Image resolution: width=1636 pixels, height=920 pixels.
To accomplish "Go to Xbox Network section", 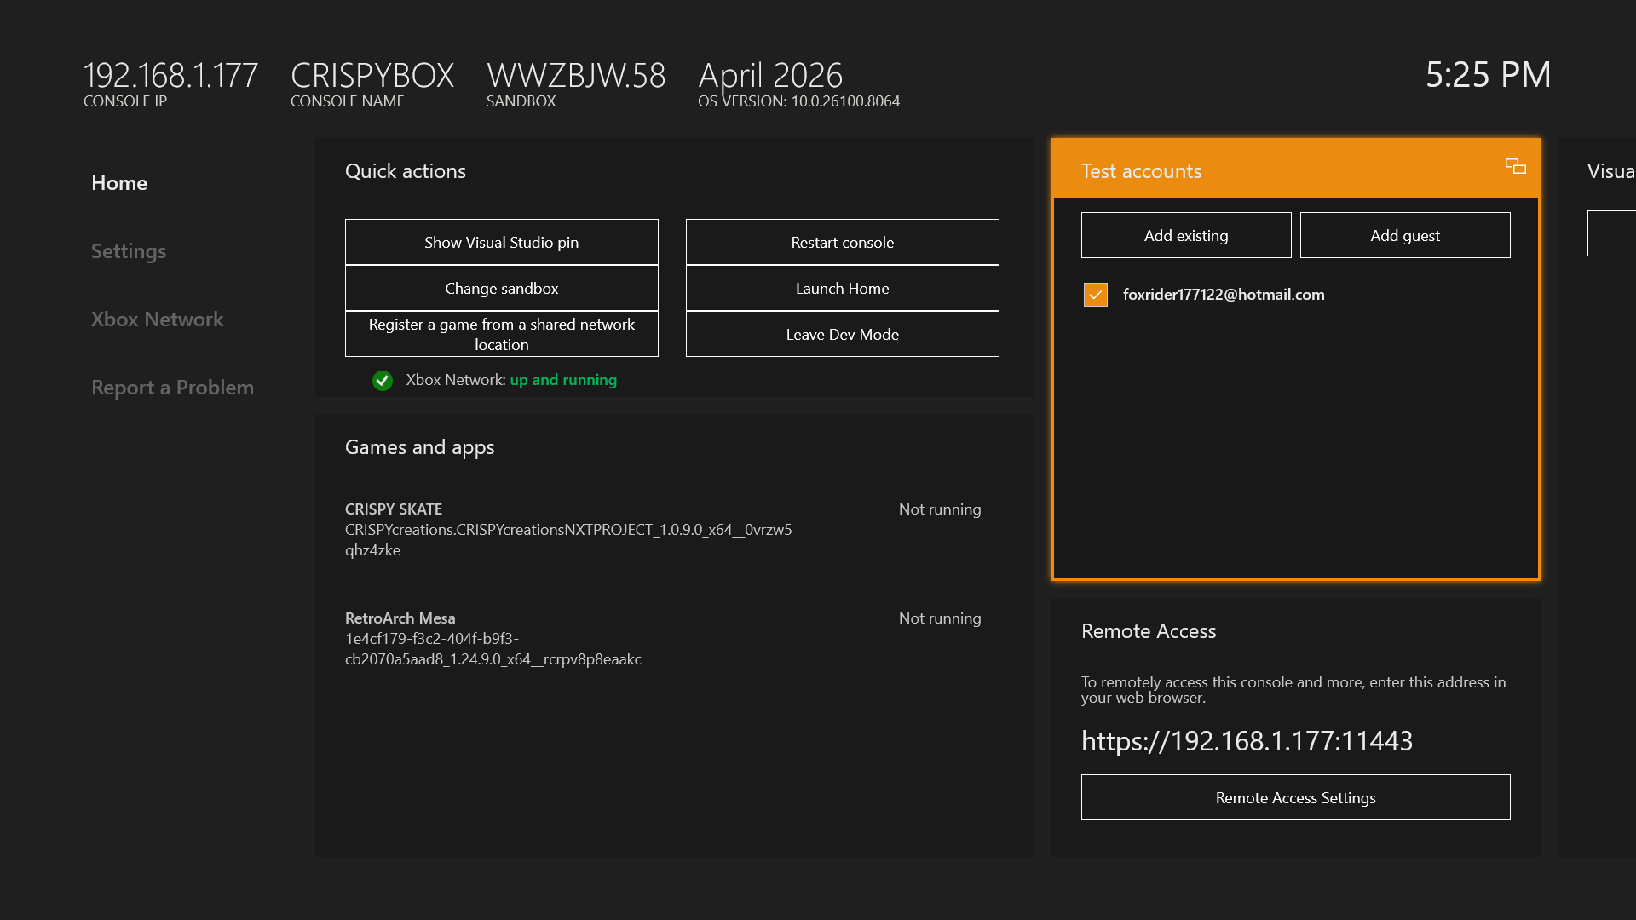I will [158, 319].
